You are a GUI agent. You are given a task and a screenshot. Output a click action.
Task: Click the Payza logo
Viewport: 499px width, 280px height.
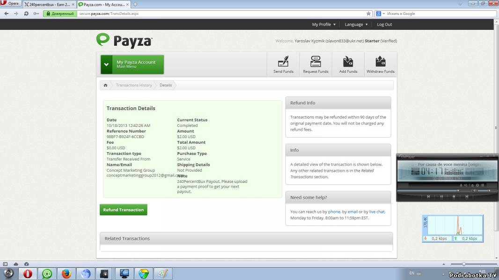(x=125, y=41)
